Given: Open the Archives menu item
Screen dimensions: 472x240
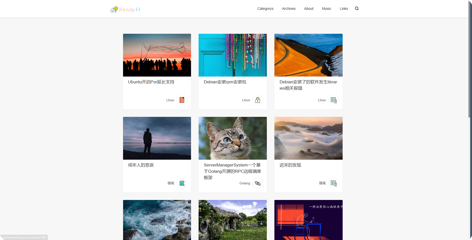Looking at the screenshot, I should tap(289, 9).
